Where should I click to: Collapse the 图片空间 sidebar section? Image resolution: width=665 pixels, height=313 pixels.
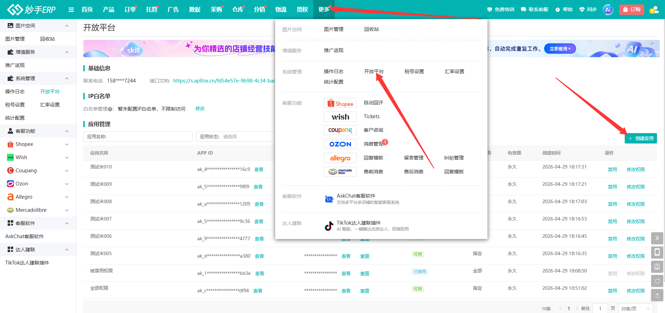[67, 26]
